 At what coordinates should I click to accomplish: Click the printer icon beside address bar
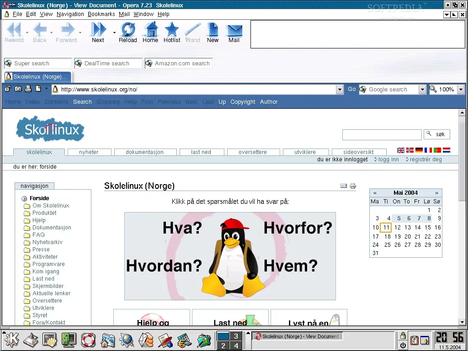28,89
